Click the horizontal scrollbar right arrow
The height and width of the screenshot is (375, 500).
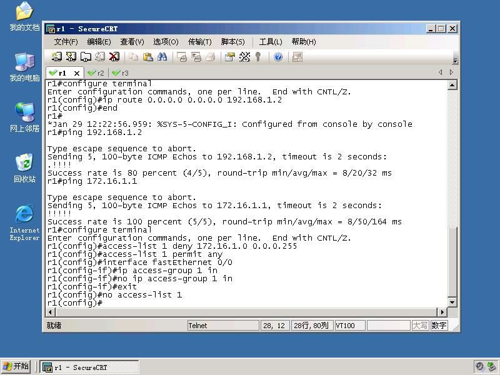pyautogui.click(x=442, y=312)
